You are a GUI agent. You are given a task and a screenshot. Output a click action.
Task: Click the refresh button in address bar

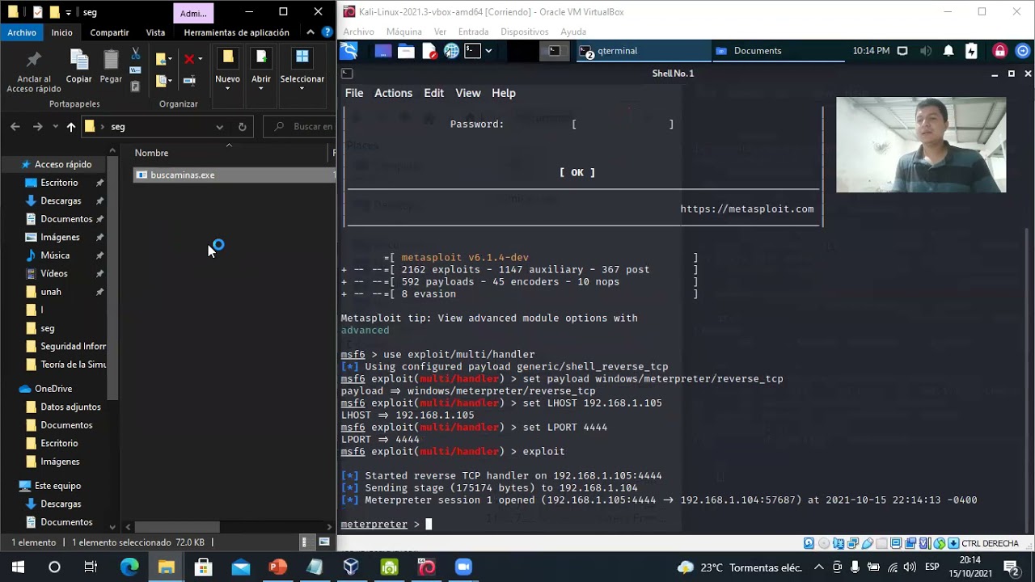tap(242, 127)
